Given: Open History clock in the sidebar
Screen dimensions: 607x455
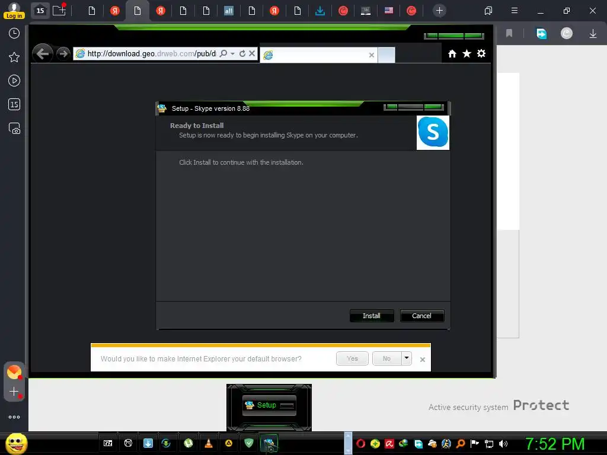Looking at the screenshot, I should [x=14, y=33].
